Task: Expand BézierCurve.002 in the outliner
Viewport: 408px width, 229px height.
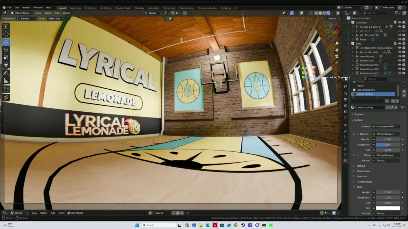Action: [353, 69]
